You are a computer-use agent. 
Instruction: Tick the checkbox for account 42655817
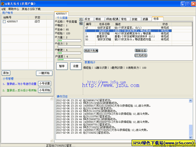(x=4, y=21)
